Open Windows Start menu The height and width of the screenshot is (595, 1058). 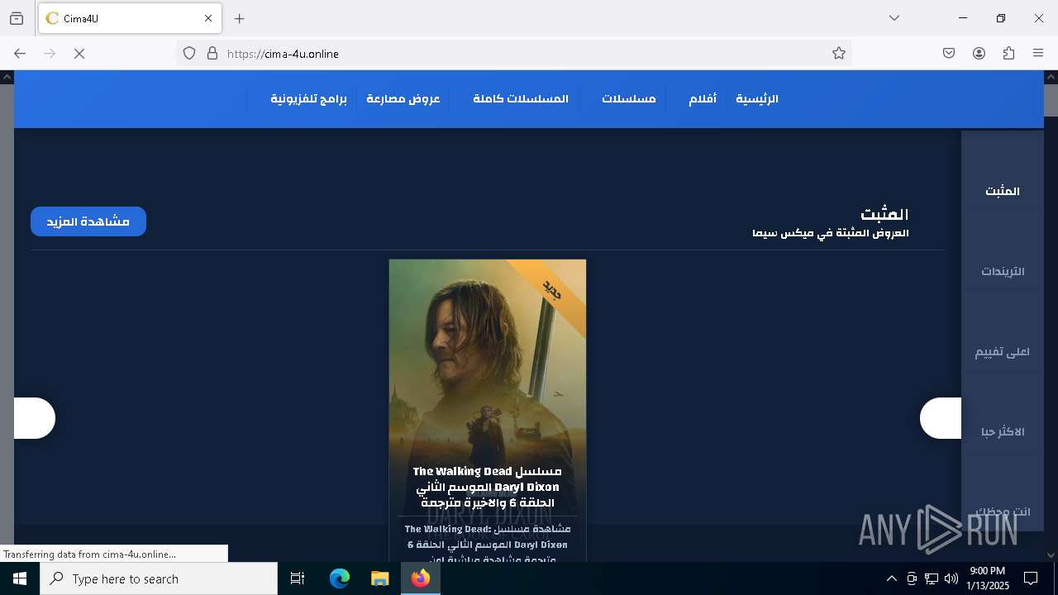coord(20,578)
